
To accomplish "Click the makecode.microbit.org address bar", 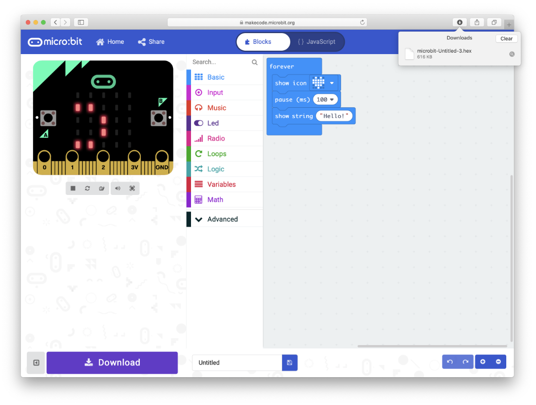I will 267,22.
